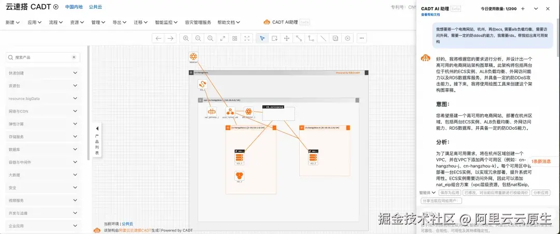Select the alb_listener node icon
560x234 pixels.
pos(248,111)
